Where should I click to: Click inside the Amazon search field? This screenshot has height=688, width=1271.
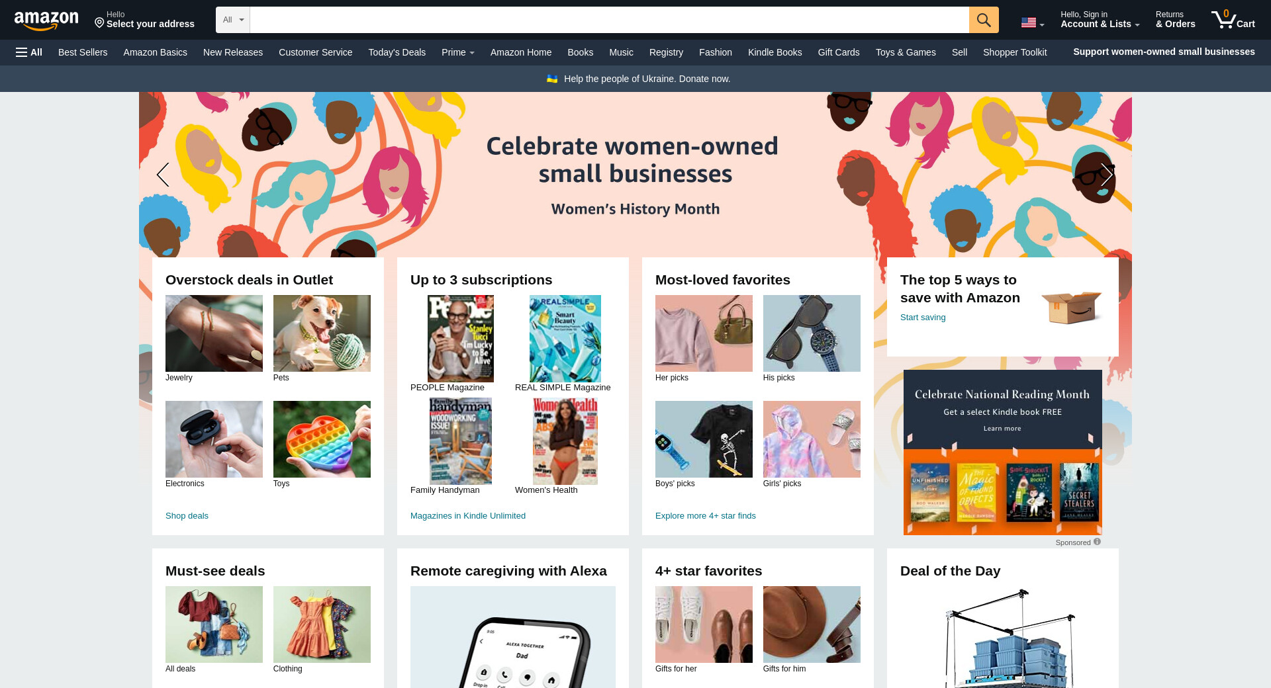tap(609, 20)
